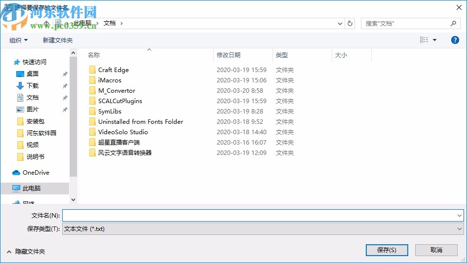This screenshot has width=467, height=263.
Task: Select the VideoSolo Studio folder
Action: point(123,132)
